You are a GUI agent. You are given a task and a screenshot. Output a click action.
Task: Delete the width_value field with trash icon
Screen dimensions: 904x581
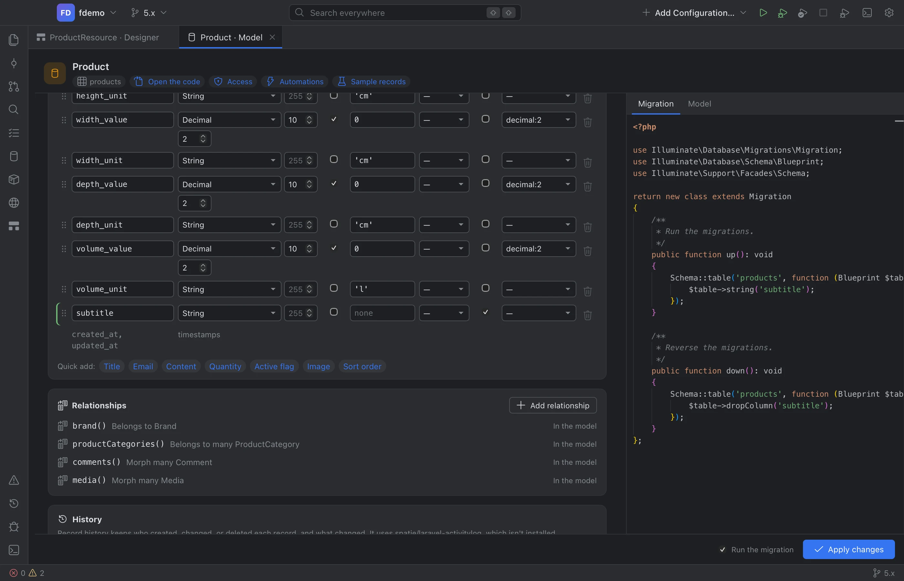(588, 122)
